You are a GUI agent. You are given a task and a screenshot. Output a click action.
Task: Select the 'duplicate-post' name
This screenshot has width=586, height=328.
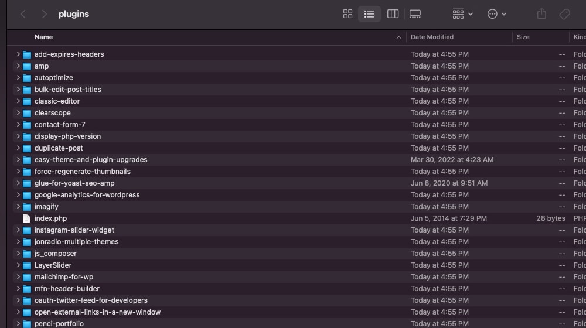(59, 148)
